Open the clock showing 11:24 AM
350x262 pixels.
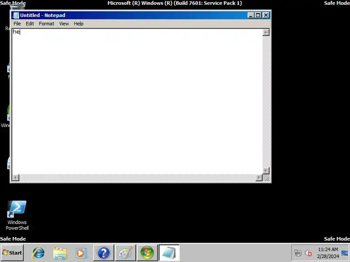[328, 253]
